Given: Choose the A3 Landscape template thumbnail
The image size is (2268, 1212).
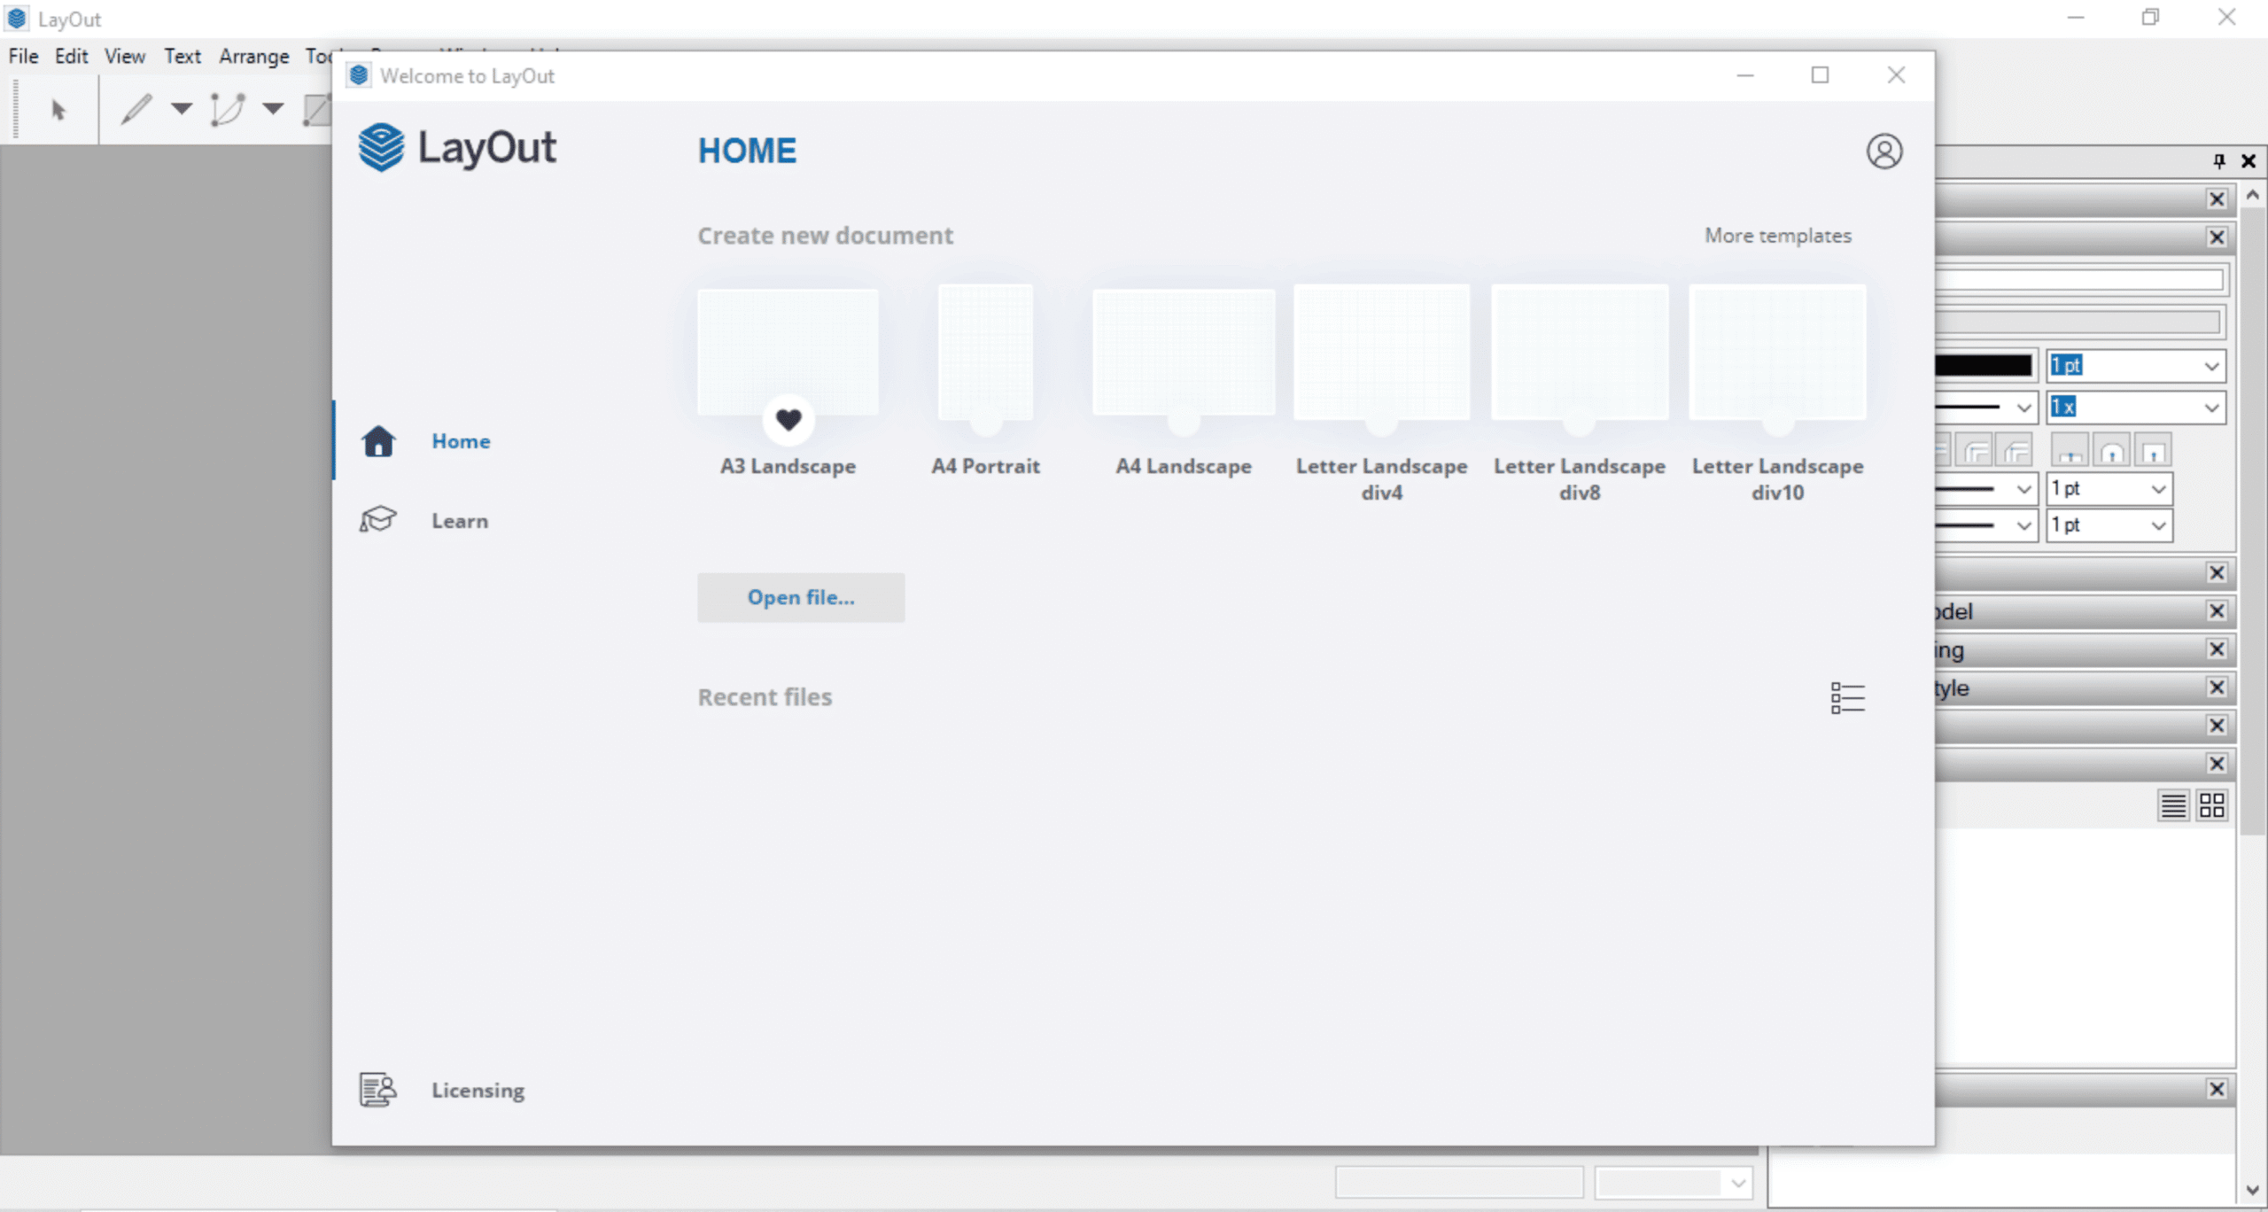Looking at the screenshot, I should (x=788, y=352).
